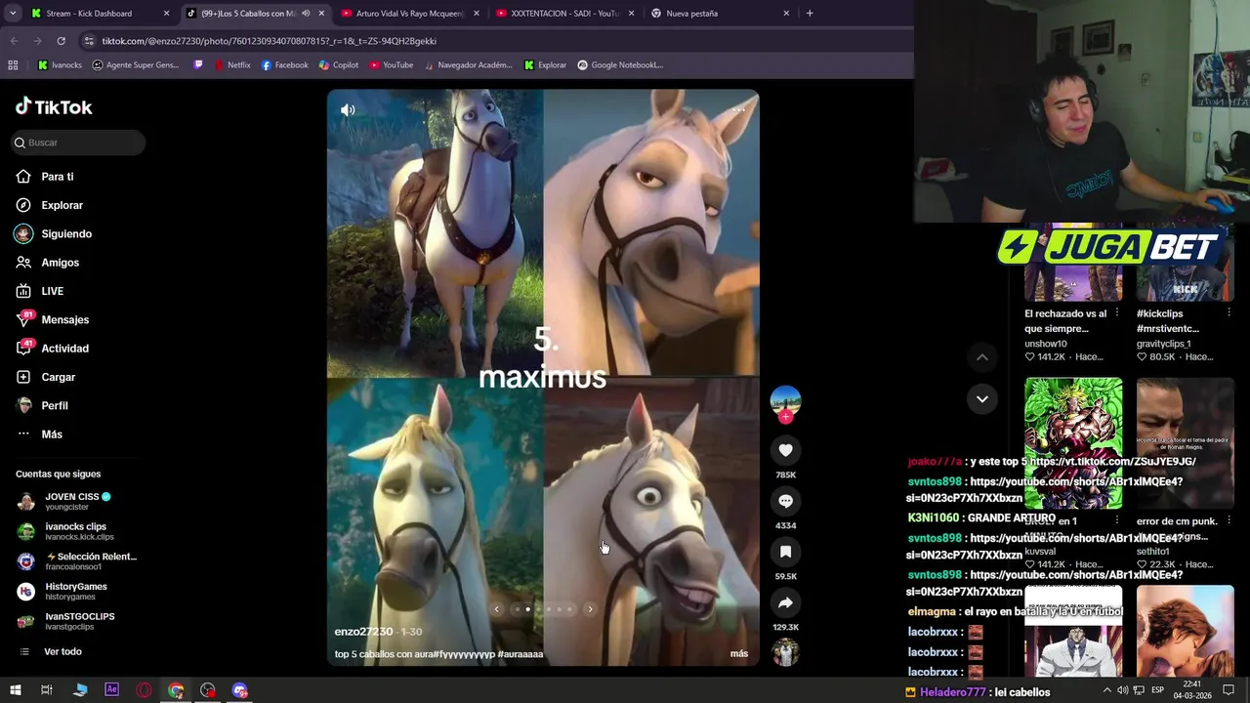Launch After Effects from the taskbar
This screenshot has width=1250, height=703.
coord(111,690)
